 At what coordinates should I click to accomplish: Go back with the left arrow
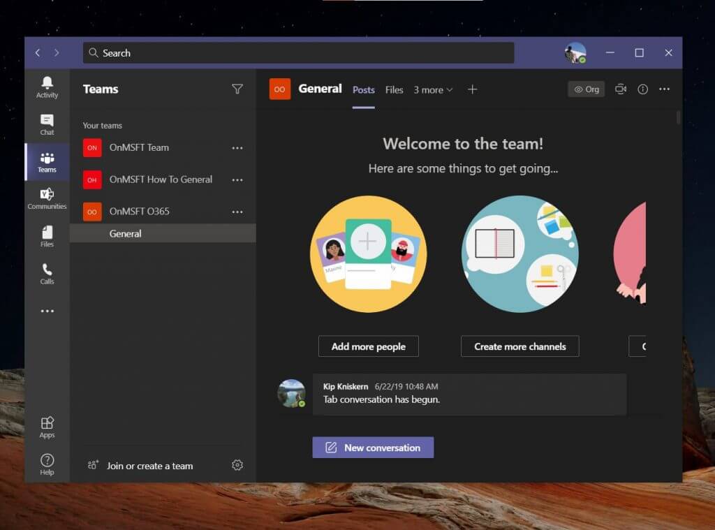click(38, 53)
